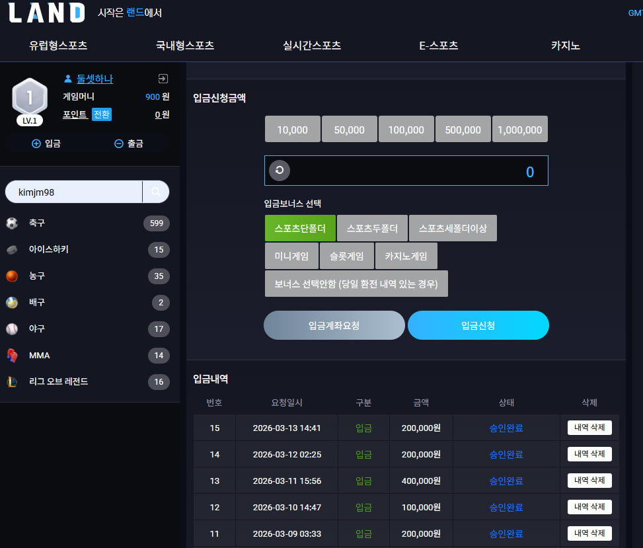
Task: Click the search magnifier icon
Action: [x=156, y=192]
